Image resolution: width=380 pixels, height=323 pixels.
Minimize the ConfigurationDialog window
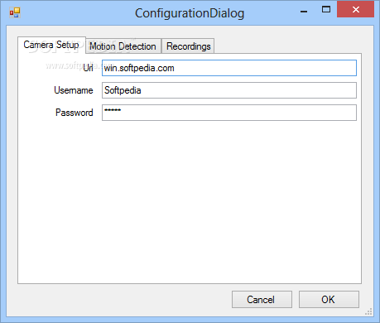304,10
